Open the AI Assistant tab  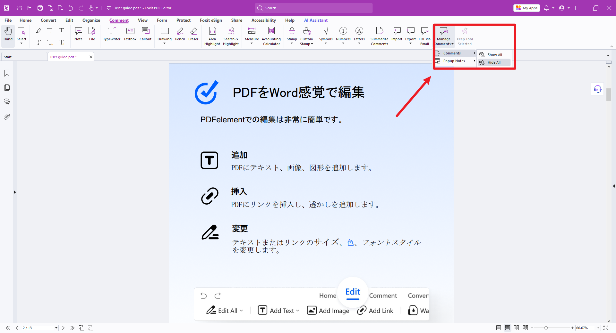pos(316,20)
